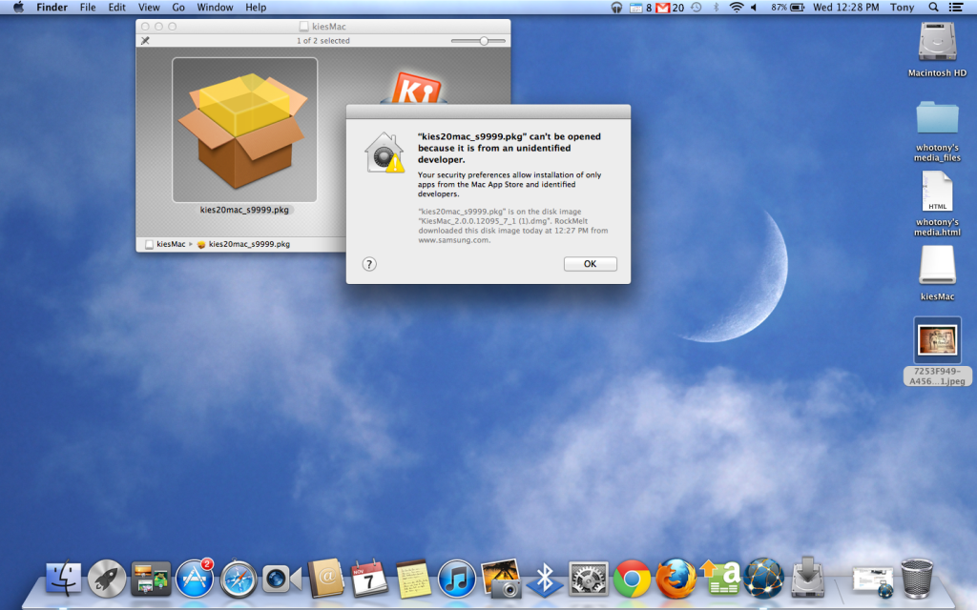Launch Google Chrome from the Dock
Screen dimensions: 977x610
(632, 579)
